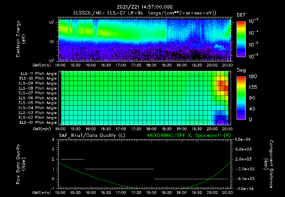This screenshot has height=197, width=285.
Task: Select the plot title 2021/221 14:57:00.000
Action: 145,7
